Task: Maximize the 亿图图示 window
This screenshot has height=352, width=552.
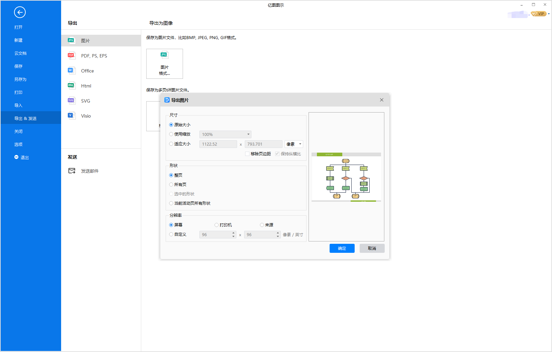Action: coord(533,5)
